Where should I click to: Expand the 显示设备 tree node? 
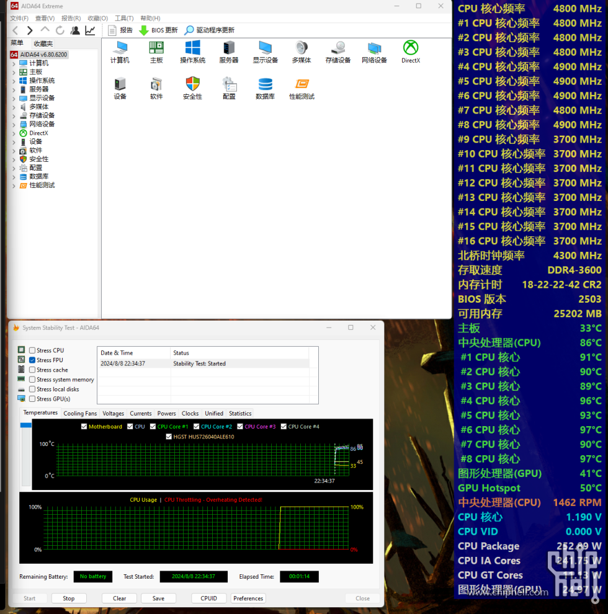[14, 98]
